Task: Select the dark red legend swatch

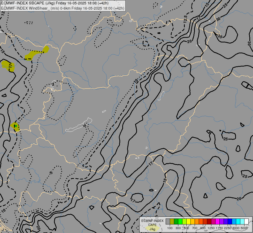Action: coord(209,222)
